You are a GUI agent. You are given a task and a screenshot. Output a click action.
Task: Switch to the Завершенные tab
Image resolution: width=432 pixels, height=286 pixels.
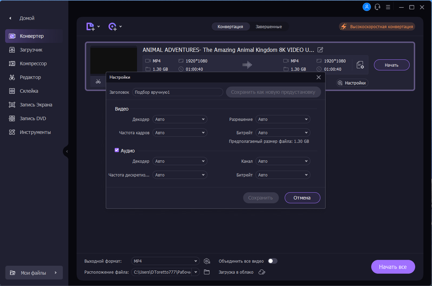(269, 26)
